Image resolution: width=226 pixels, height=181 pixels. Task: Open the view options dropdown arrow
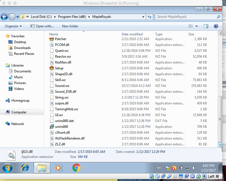click(x=197, y=26)
